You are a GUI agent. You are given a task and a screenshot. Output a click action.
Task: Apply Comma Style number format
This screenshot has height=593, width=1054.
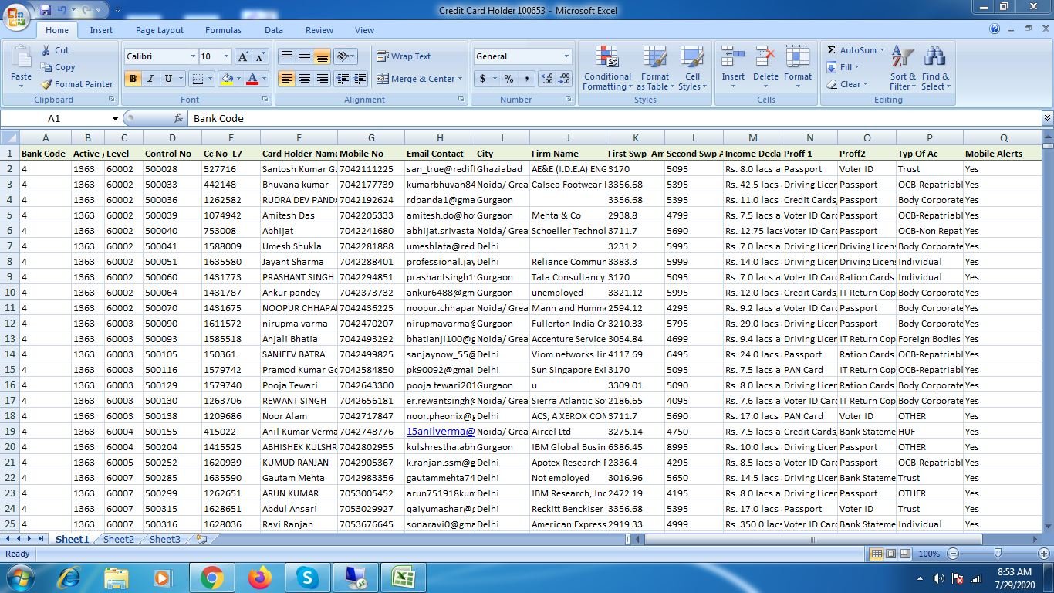(527, 79)
